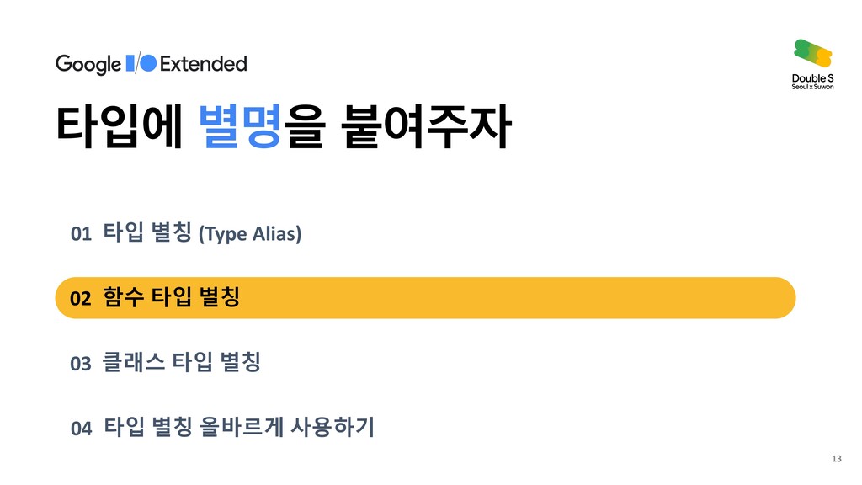Click the "Double S" text under the logo
Screen dimensions: 862x485
(x=812, y=78)
